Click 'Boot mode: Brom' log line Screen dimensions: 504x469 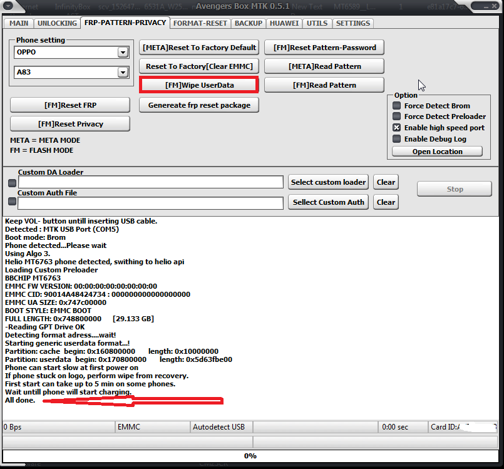coord(35,237)
